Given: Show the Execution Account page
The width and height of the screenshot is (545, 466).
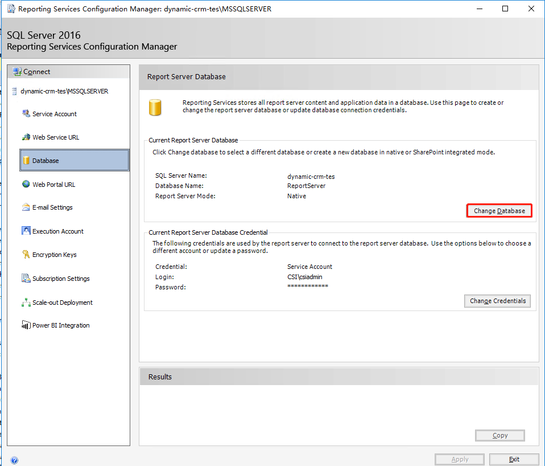Looking at the screenshot, I should point(58,231).
